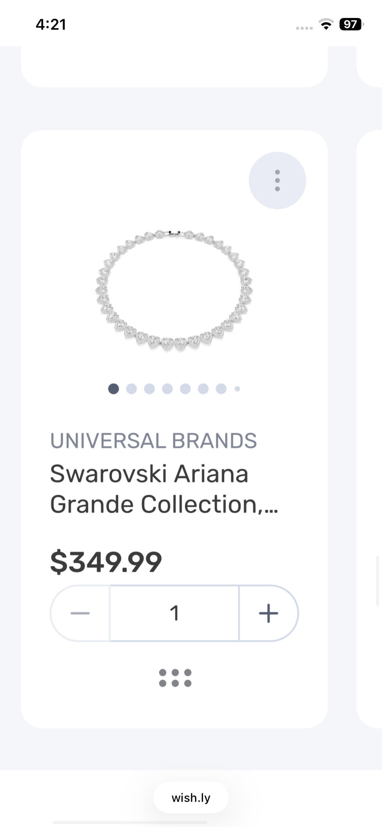
Task: Open the heart necklace product image
Action: tap(174, 291)
